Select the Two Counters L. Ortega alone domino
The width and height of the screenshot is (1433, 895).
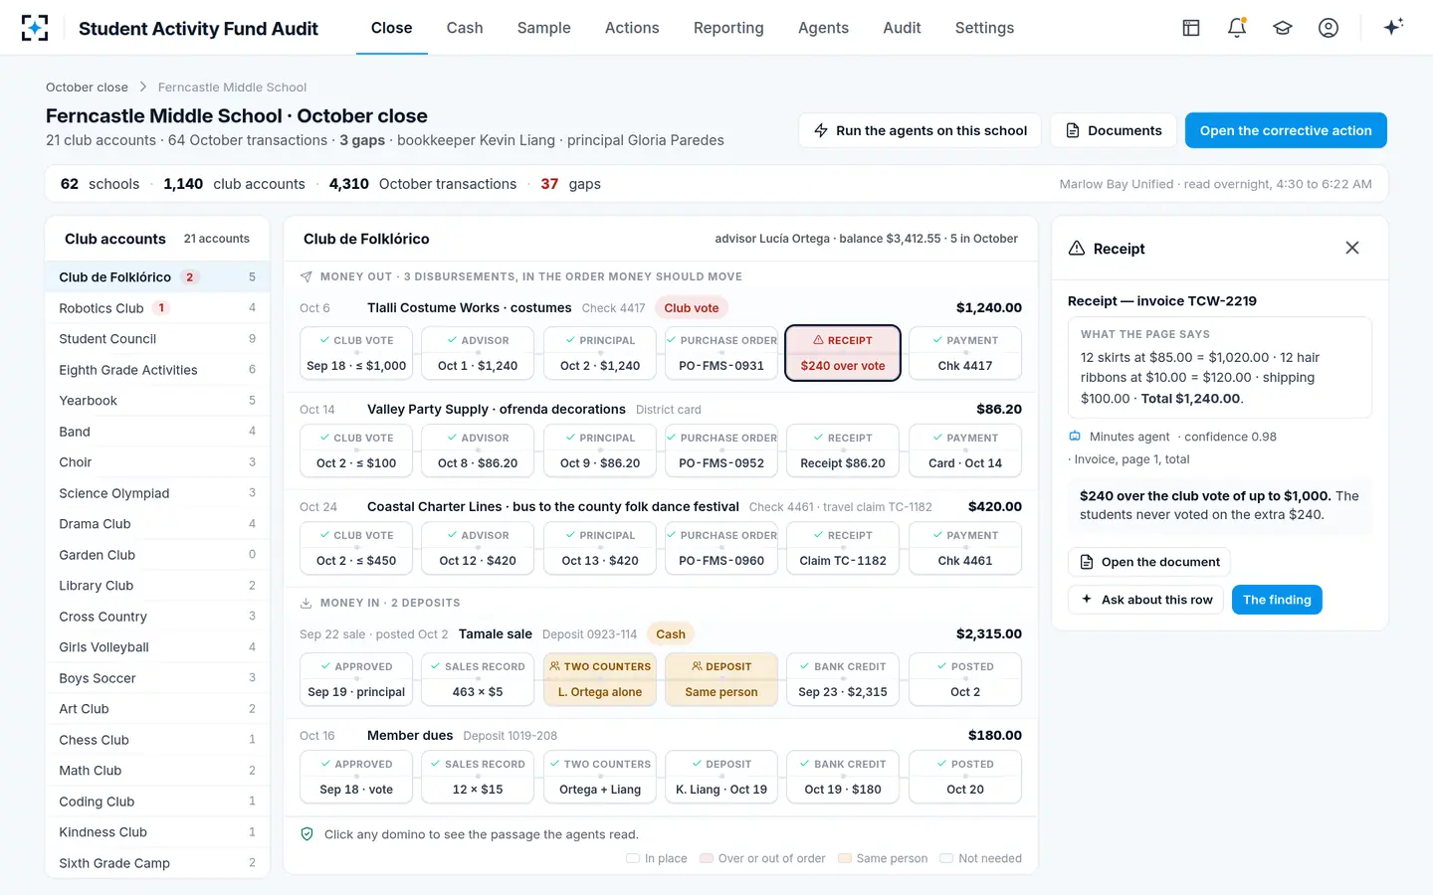(600, 679)
